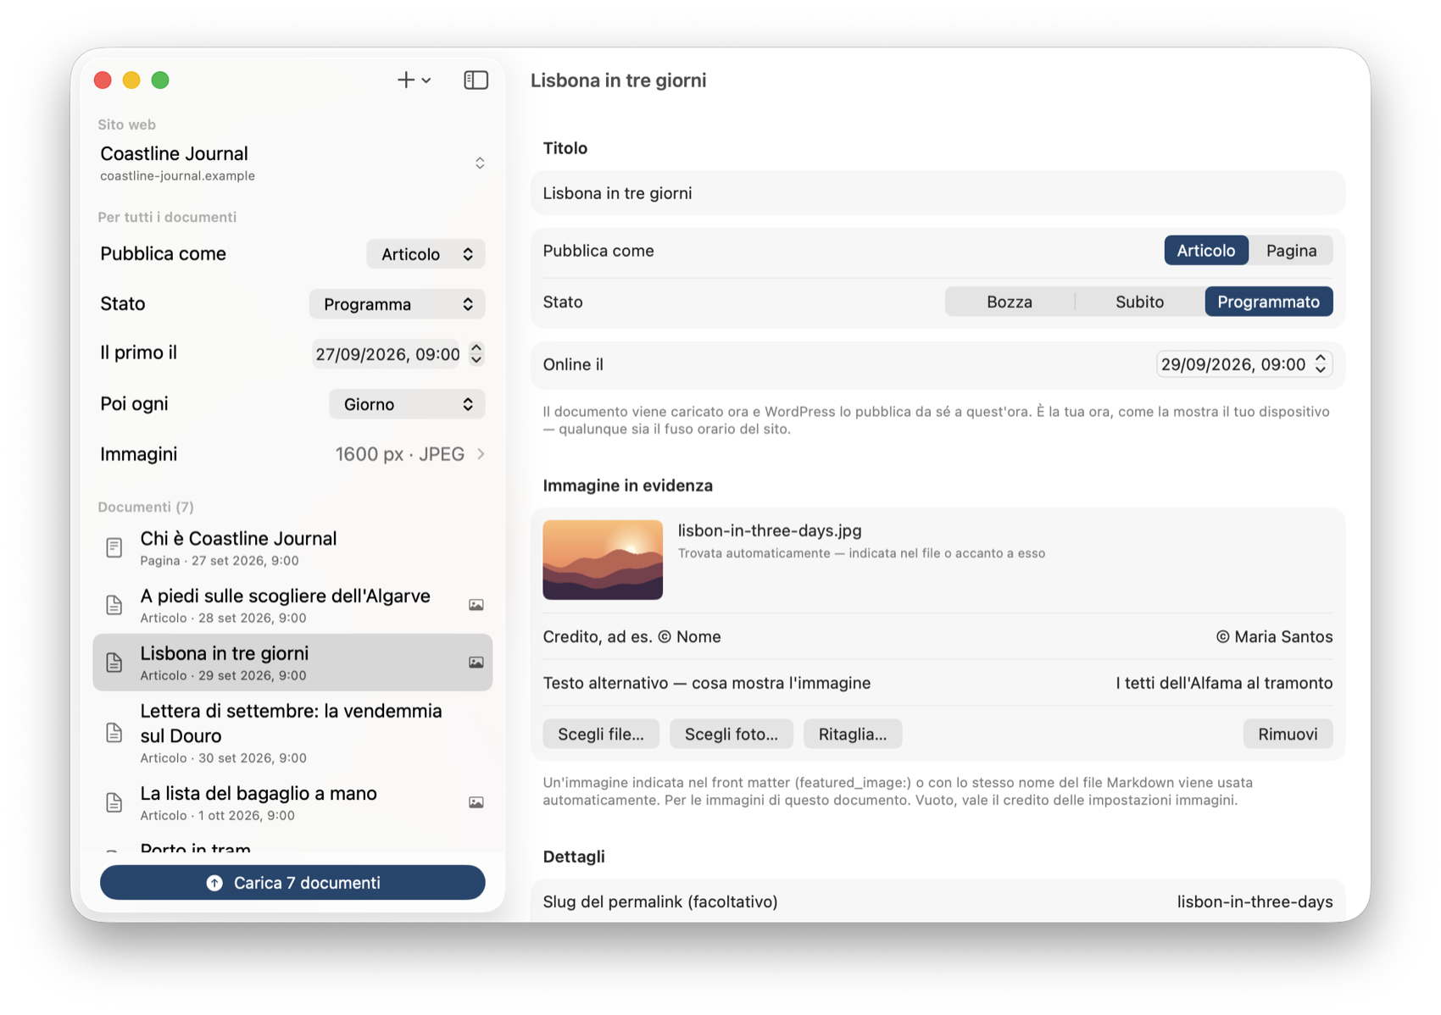Open sidebar Stato Programma dropdown
Screen dimensions: 1441x1015
(397, 304)
